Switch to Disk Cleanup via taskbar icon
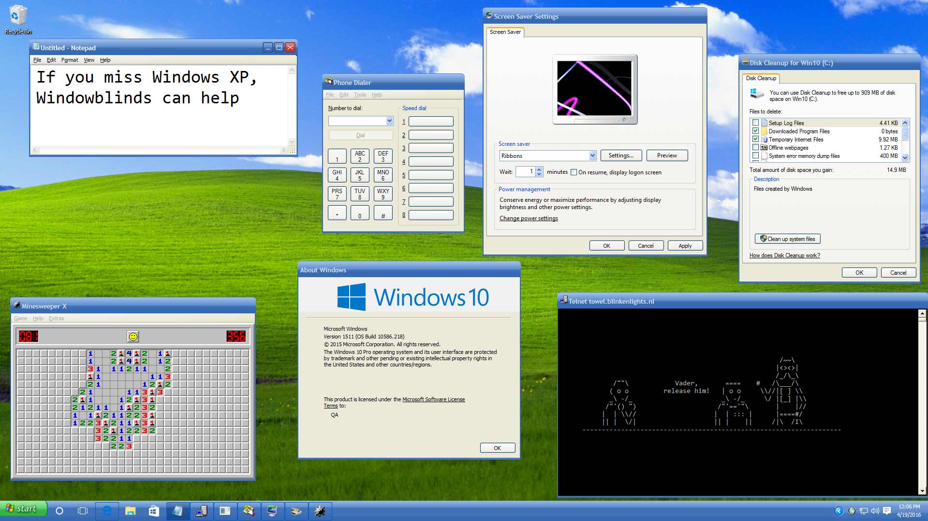 pos(296,511)
